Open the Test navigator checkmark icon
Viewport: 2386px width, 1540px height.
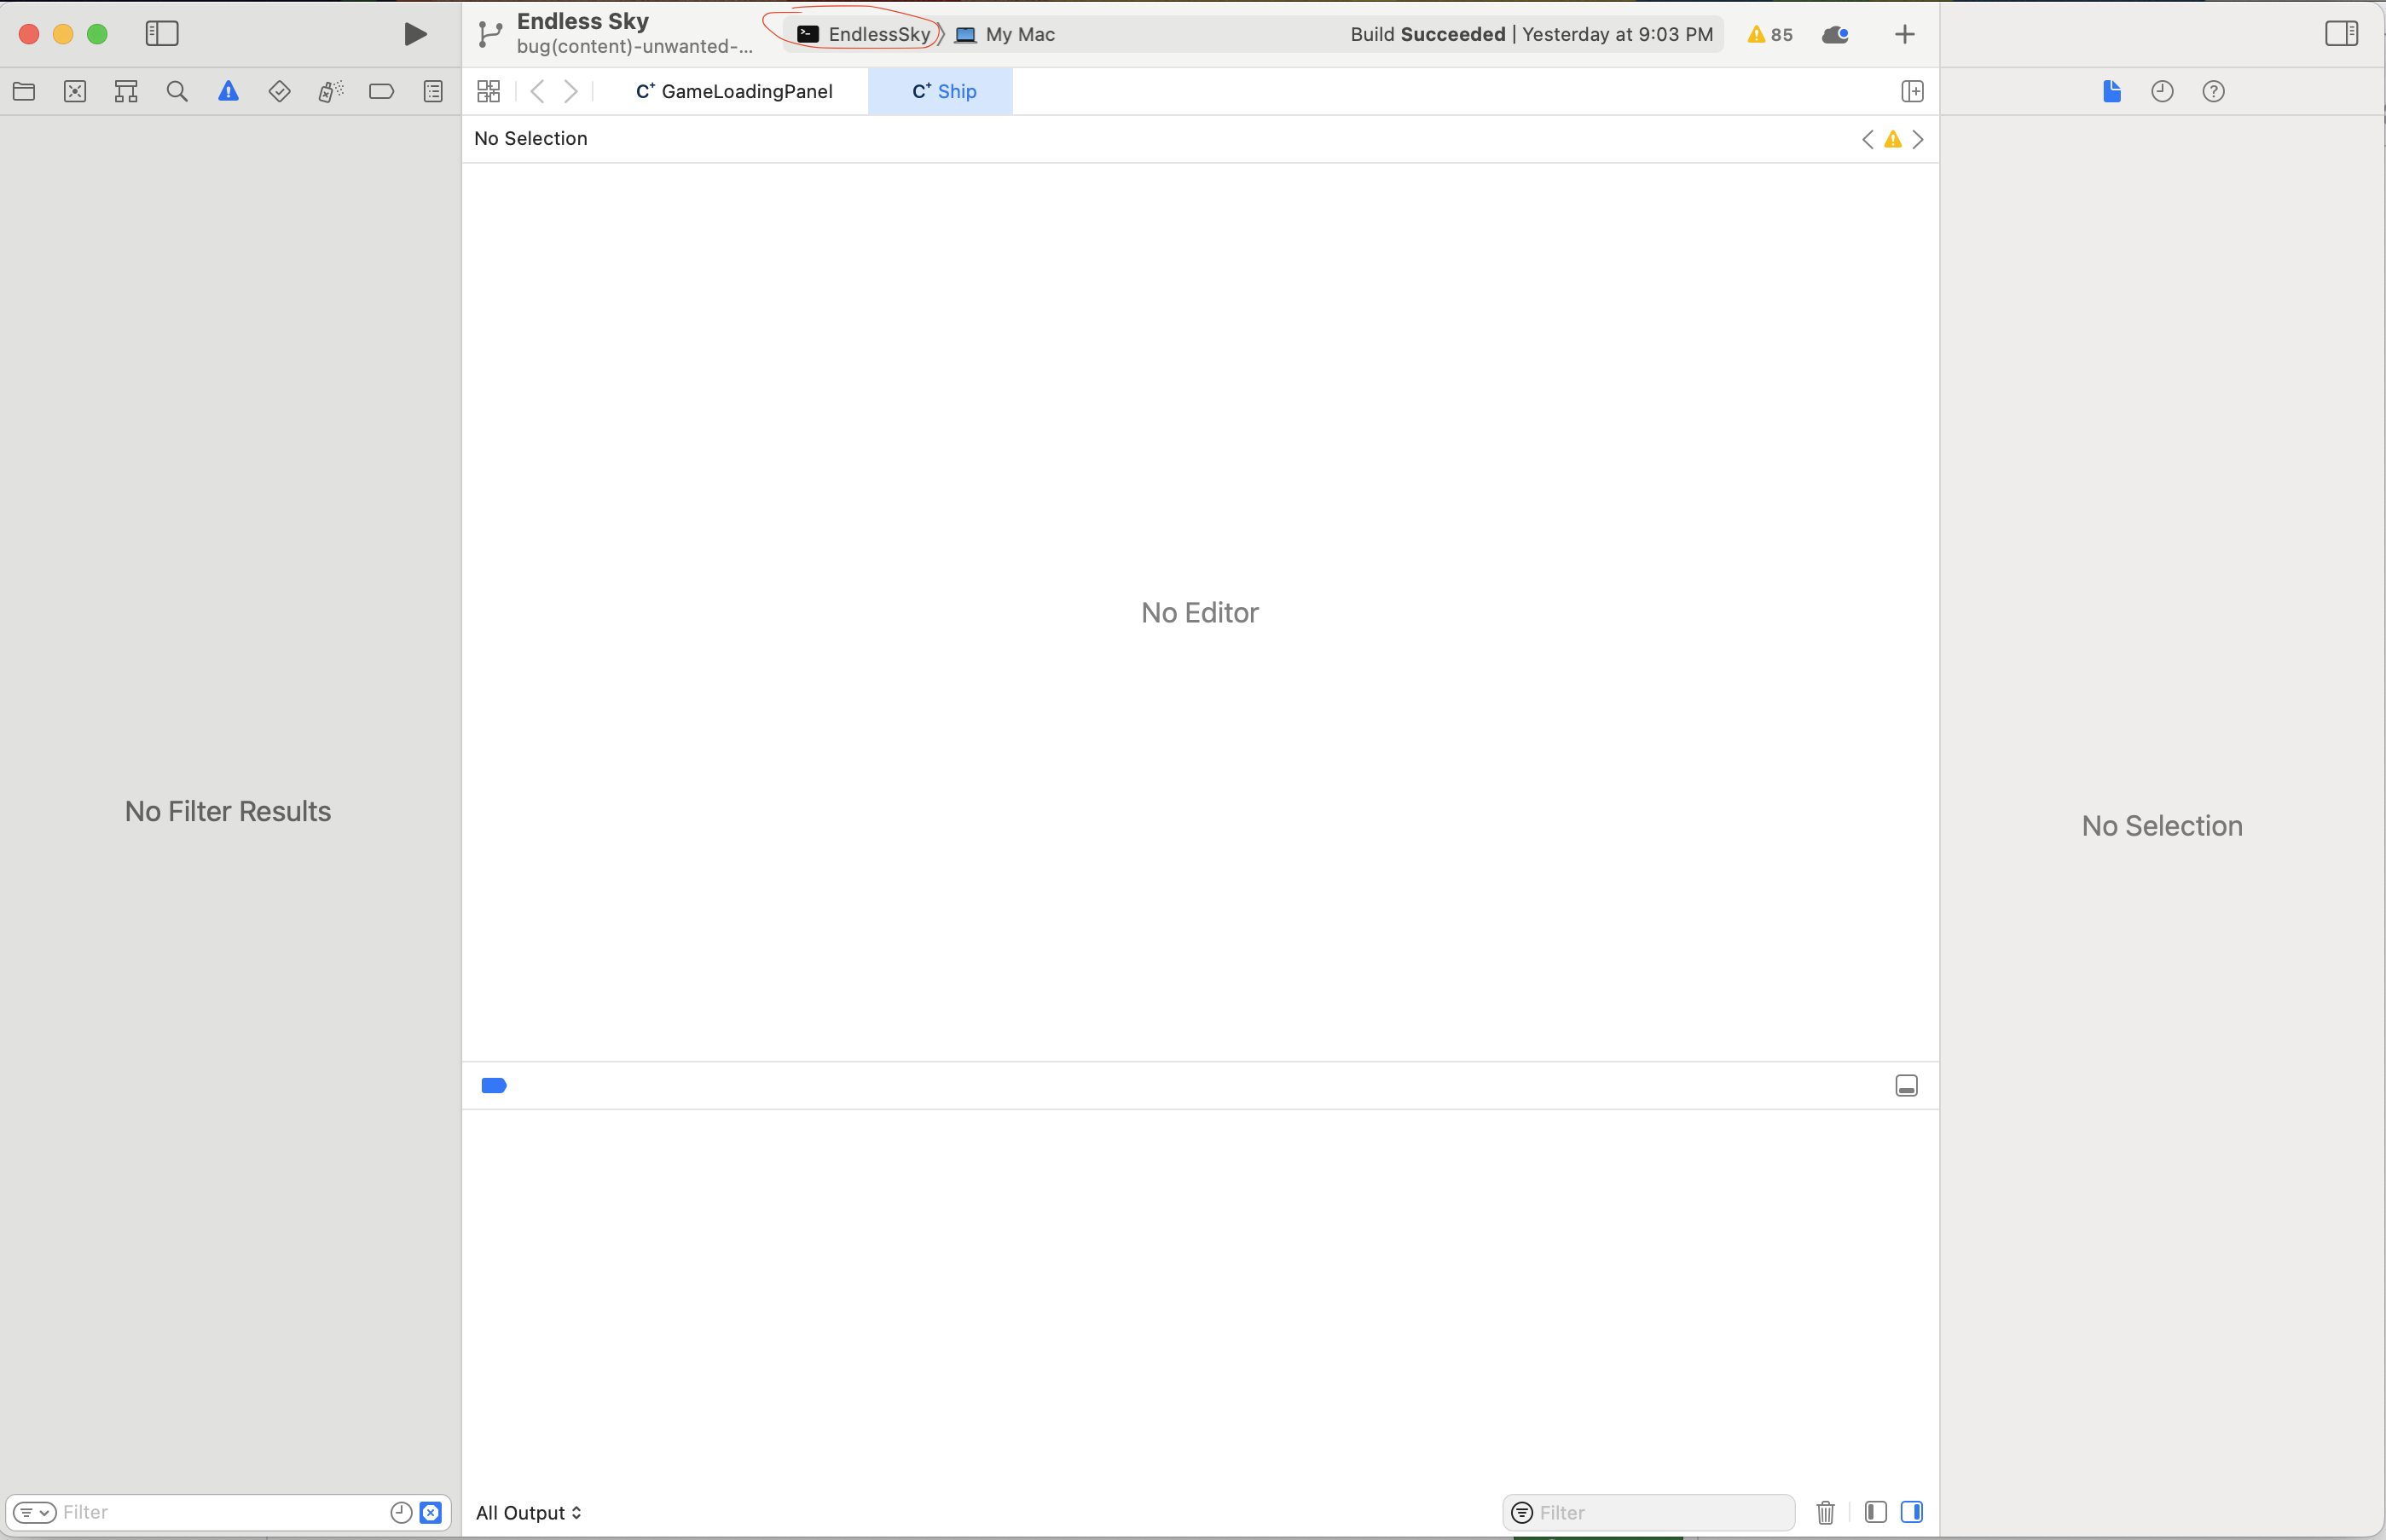coord(279,91)
